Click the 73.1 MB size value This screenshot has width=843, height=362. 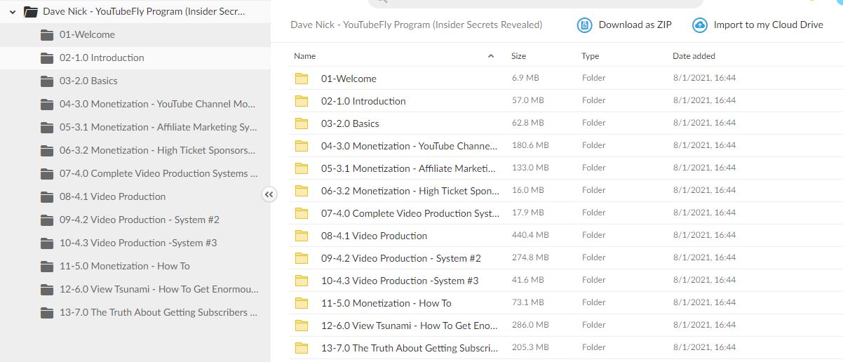528,302
